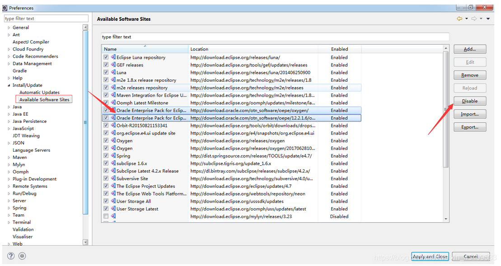
Task: Click the back navigation arrow icon
Action: pyautogui.click(x=459, y=19)
